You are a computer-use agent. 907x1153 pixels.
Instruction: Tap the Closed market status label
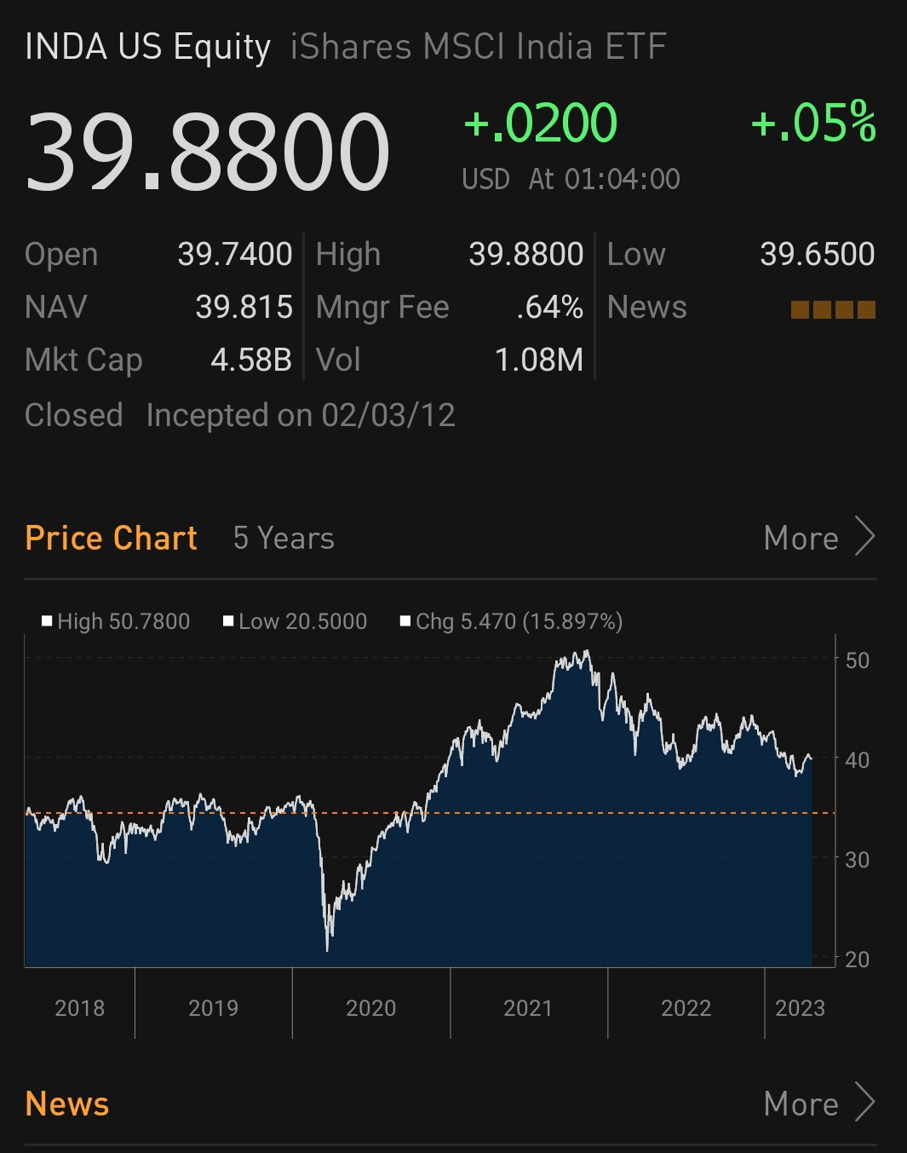tap(74, 415)
